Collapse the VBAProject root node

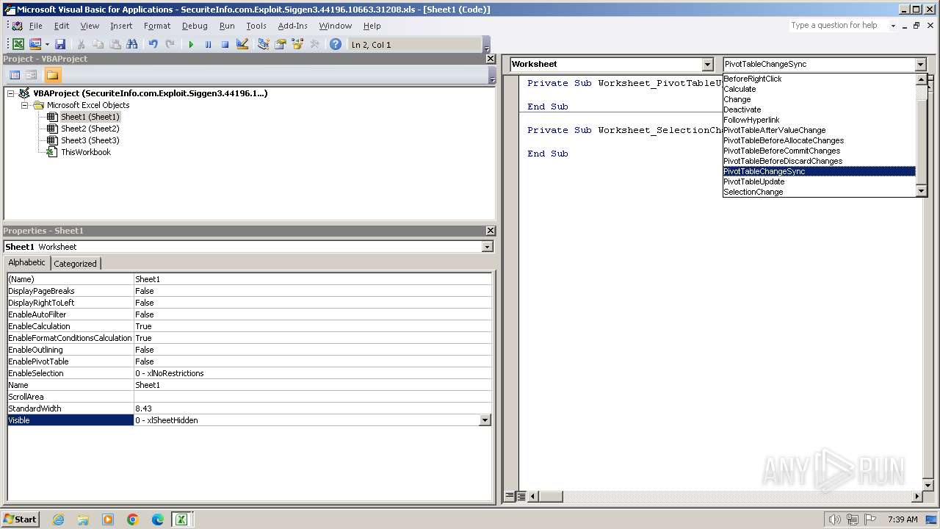pyautogui.click(x=11, y=93)
